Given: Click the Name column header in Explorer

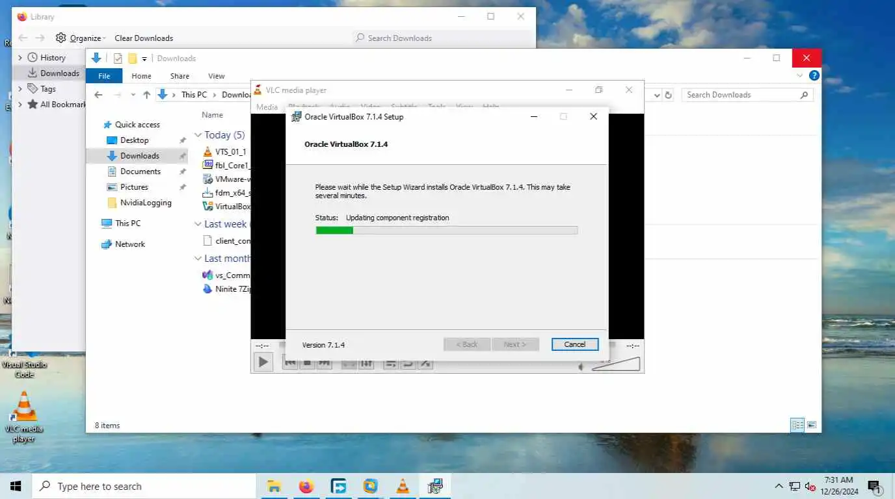Looking at the screenshot, I should (212, 115).
